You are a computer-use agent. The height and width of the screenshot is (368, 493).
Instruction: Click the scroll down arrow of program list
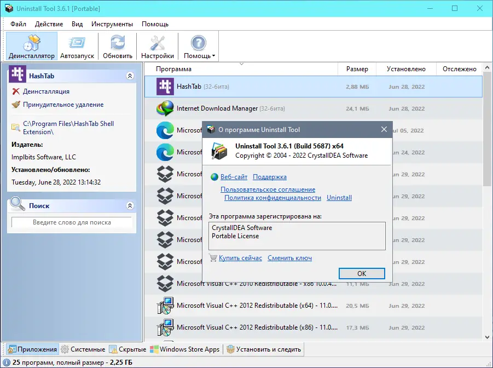click(x=488, y=337)
